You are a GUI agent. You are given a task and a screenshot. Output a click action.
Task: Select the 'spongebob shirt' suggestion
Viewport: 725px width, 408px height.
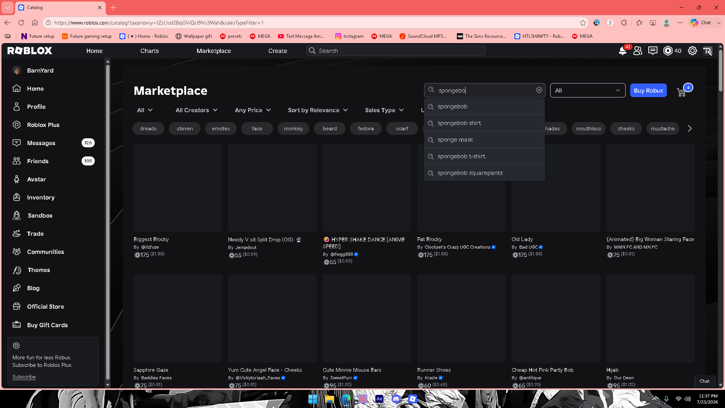[x=484, y=123]
